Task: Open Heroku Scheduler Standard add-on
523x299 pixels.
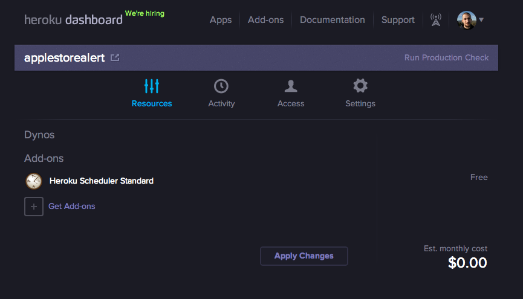Action: coord(102,181)
